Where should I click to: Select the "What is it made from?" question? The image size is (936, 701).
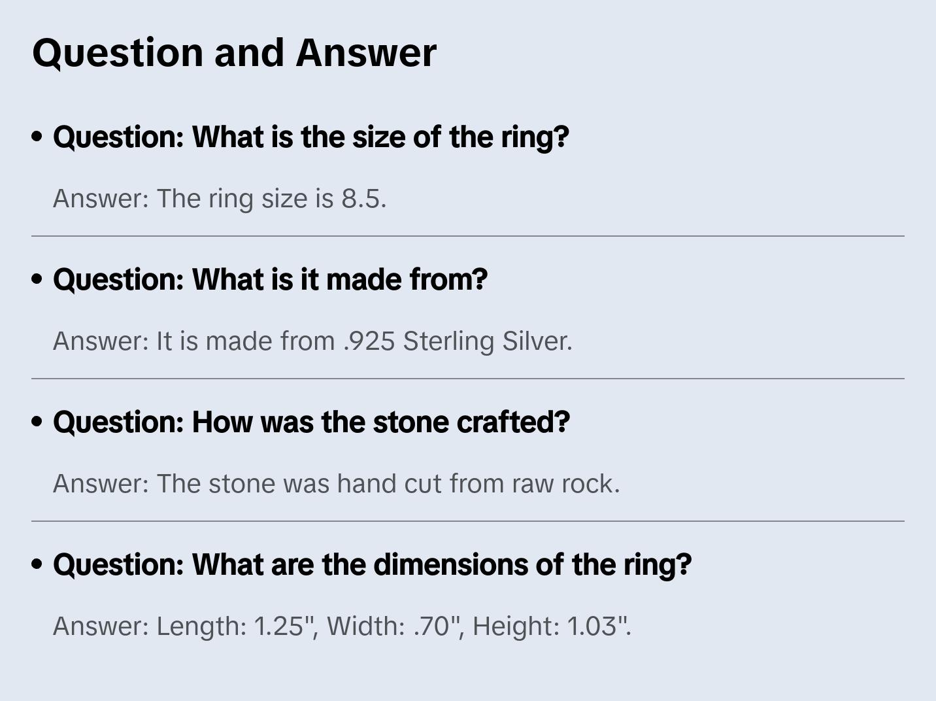click(x=270, y=280)
